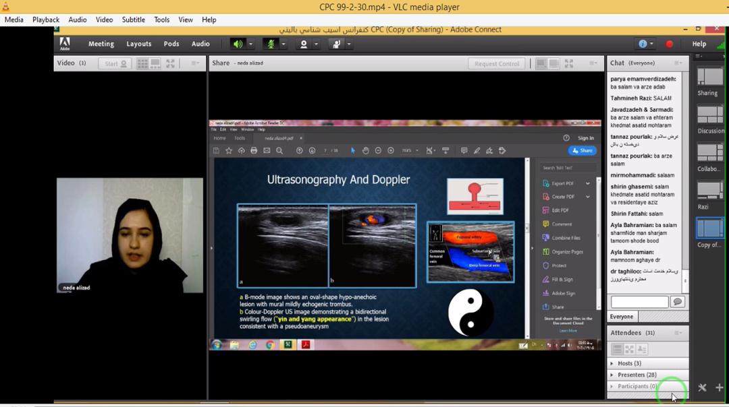Click the chat message input field
Screen dimensions: 729x407
639,302
